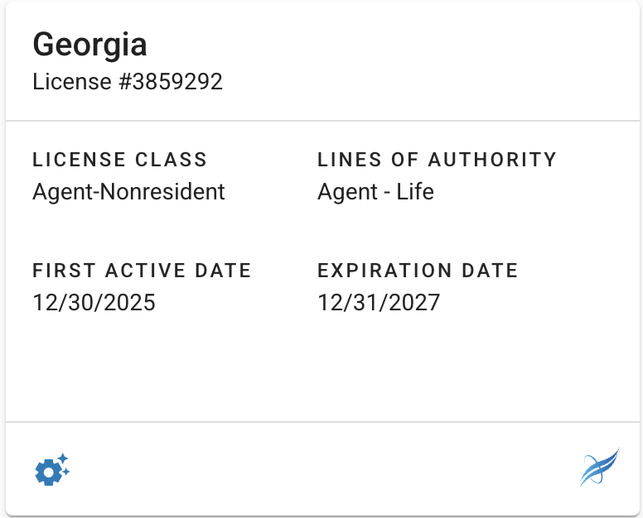643x518 pixels.
Task: Select the Agent-Nonresident value
Action: 128,192
